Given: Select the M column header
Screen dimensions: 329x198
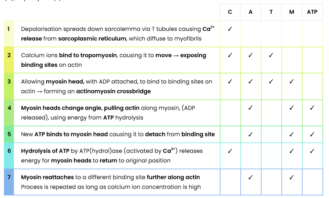Looking at the screenshot, I should tap(292, 12).
